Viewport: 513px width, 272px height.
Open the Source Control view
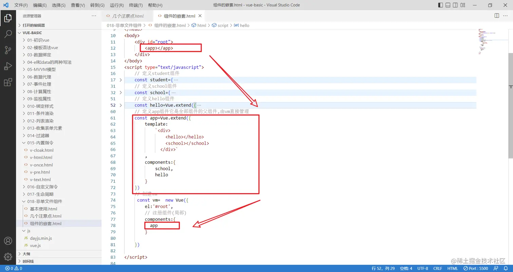pyautogui.click(x=8, y=50)
